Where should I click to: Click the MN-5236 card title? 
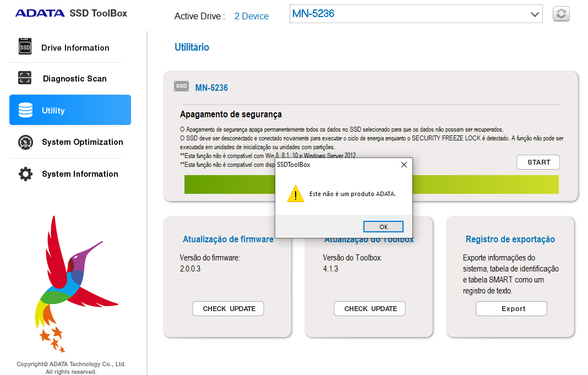pyautogui.click(x=211, y=88)
